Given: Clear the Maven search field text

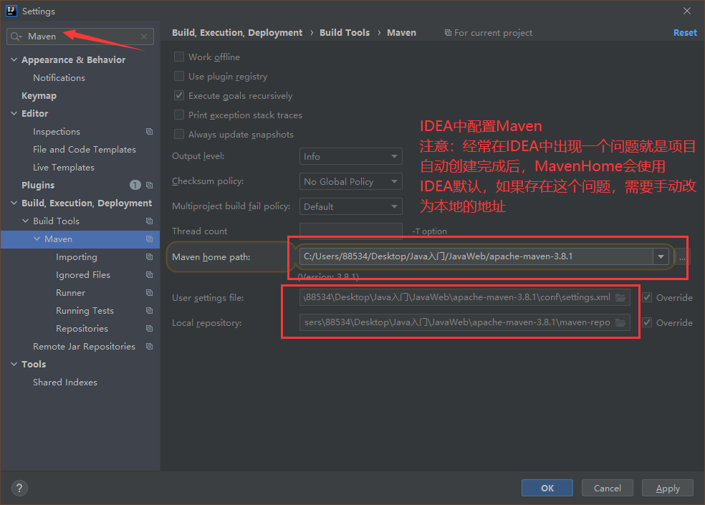Looking at the screenshot, I should (144, 37).
